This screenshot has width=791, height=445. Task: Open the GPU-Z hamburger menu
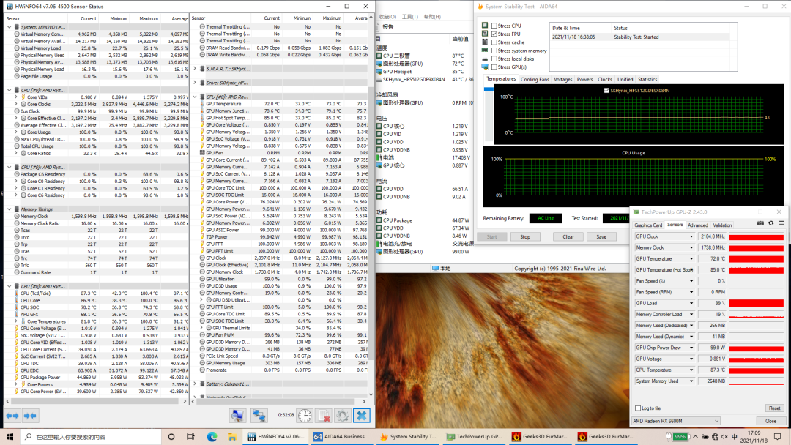click(x=780, y=223)
